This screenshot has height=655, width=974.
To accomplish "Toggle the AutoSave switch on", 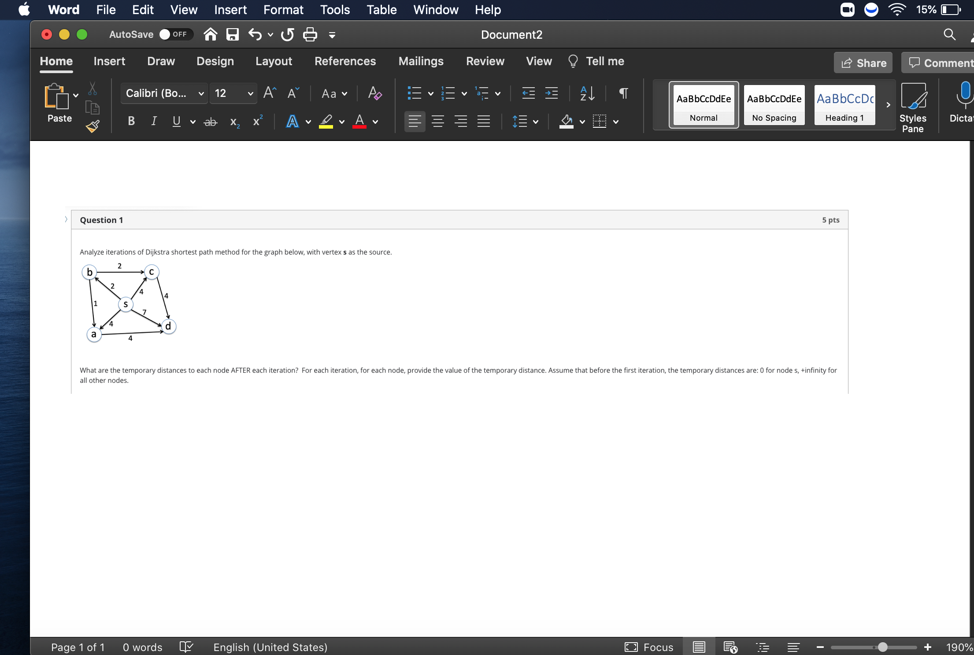I will pyautogui.click(x=175, y=34).
